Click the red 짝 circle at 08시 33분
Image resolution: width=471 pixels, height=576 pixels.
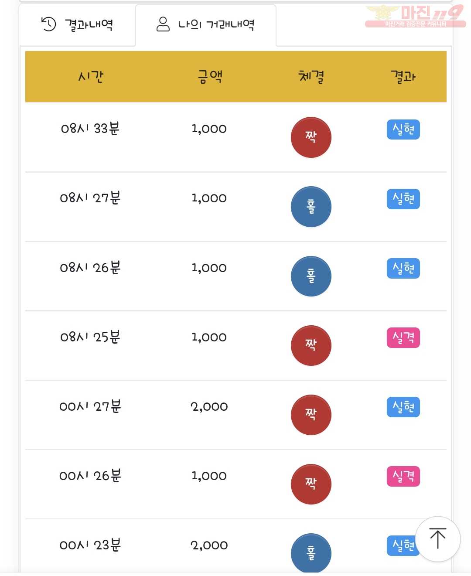click(x=311, y=137)
